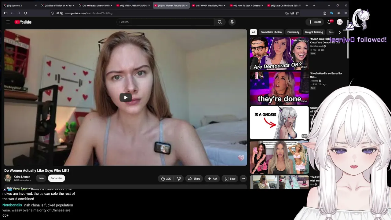Viewport: 391px width, 220px height.
Task: Mute tab audio with speaker icon
Action: [x=339, y=13]
